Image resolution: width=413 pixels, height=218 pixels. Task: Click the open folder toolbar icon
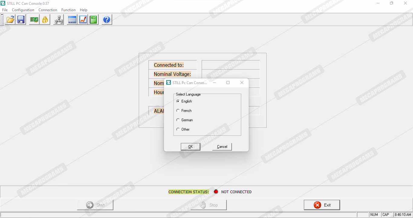point(10,20)
